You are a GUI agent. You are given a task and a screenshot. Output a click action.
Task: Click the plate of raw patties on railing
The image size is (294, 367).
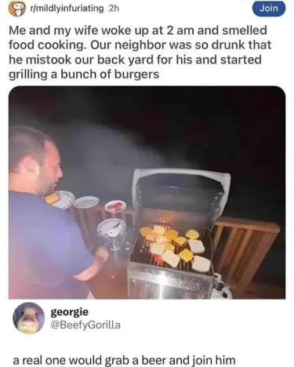click(115, 206)
